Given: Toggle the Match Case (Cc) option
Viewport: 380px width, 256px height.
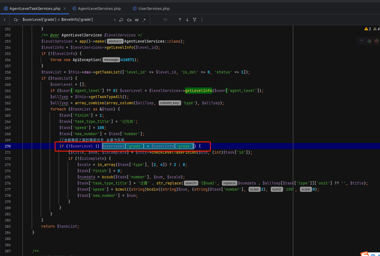Looking at the screenshot, I should (x=129, y=20).
